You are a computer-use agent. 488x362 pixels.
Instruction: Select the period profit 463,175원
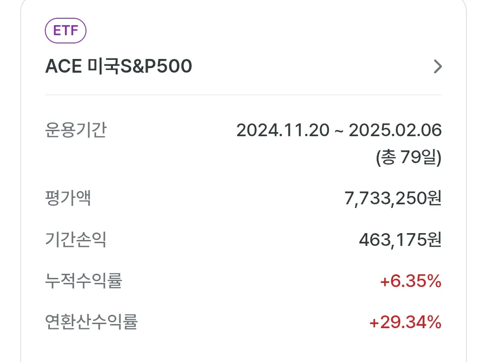click(x=400, y=240)
